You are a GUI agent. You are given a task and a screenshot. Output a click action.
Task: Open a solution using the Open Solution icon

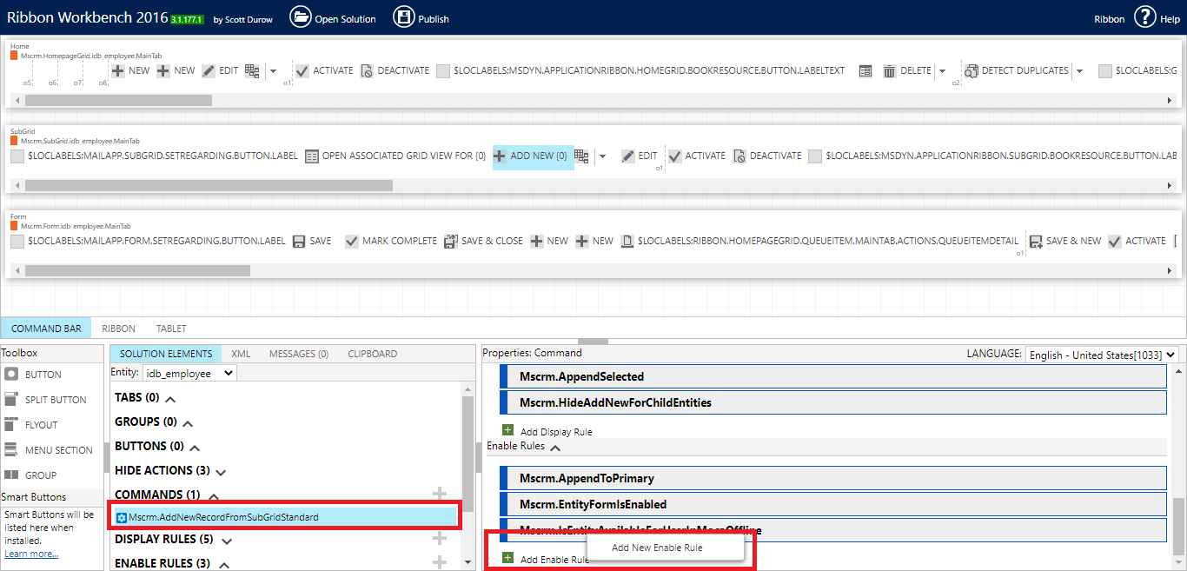pyautogui.click(x=300, y=17)
